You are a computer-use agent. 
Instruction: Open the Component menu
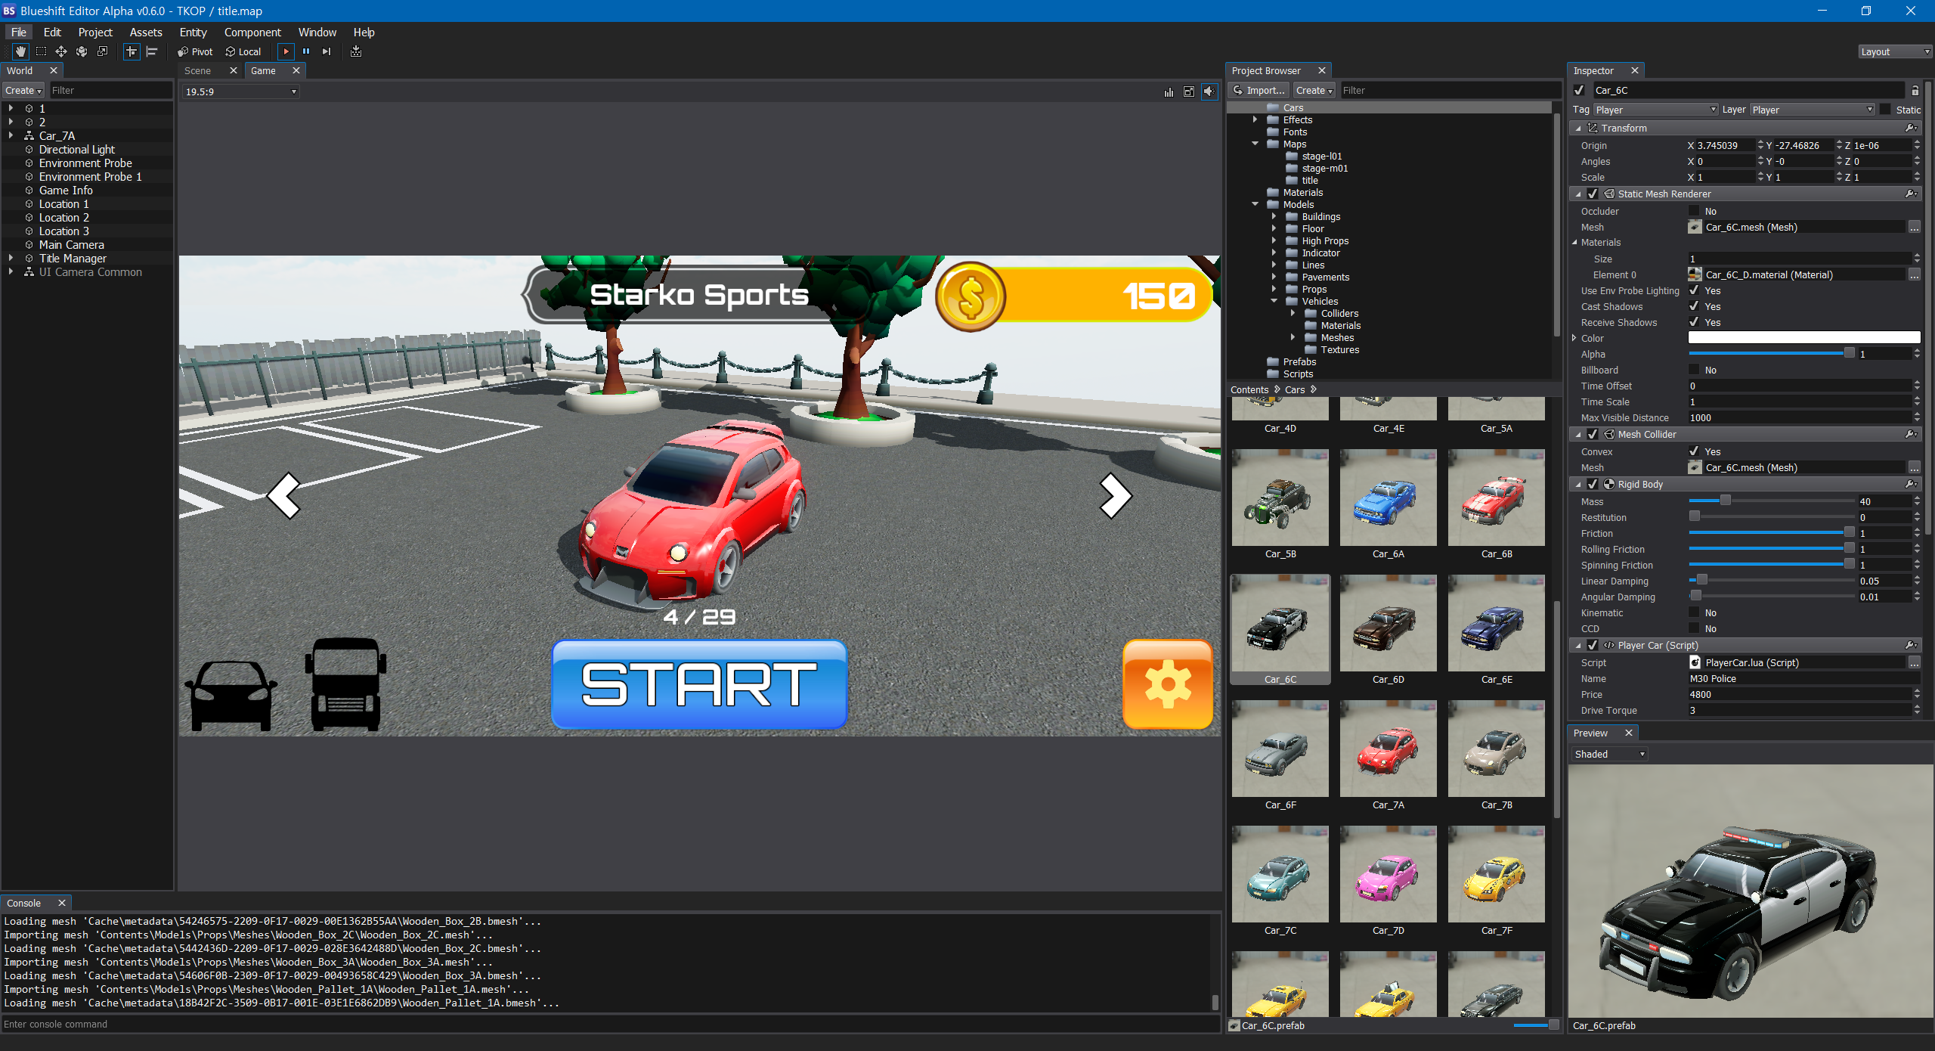[252, 32]
